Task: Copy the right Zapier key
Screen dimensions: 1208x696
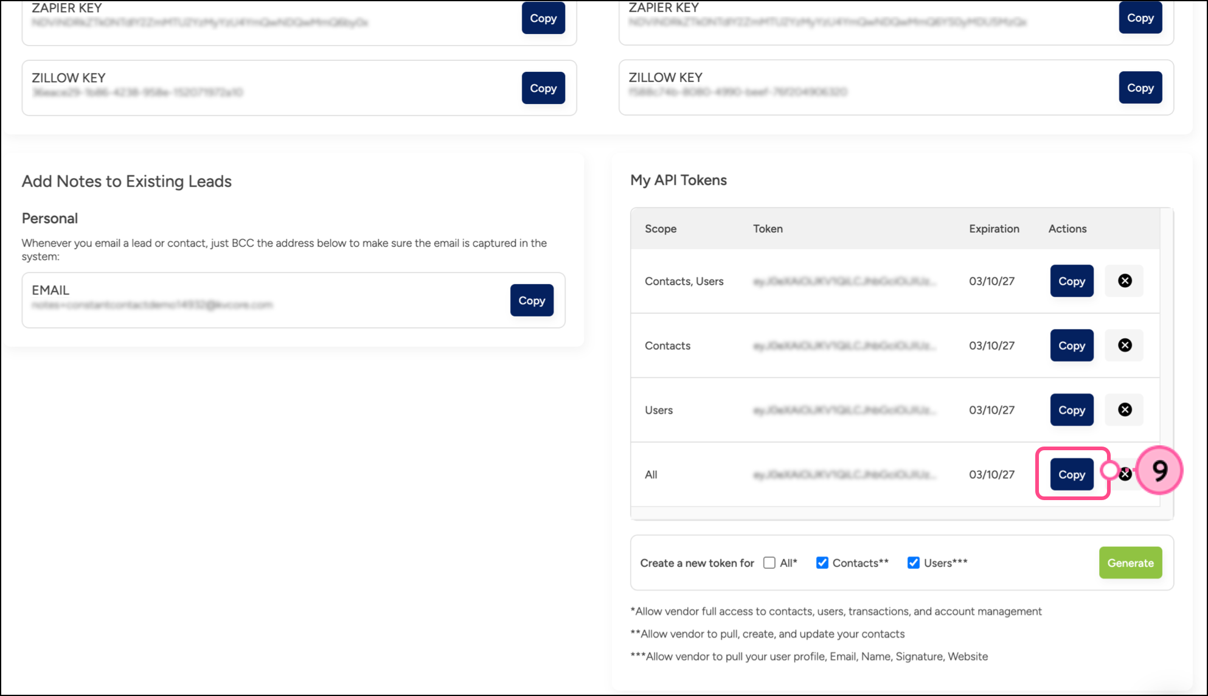Action: pyautogui.click(x=1140, y=18)
